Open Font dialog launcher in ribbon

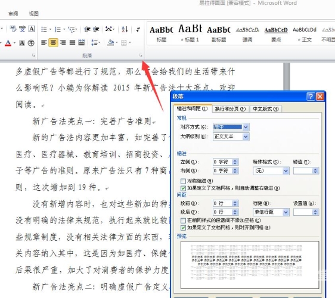[33, 55]
